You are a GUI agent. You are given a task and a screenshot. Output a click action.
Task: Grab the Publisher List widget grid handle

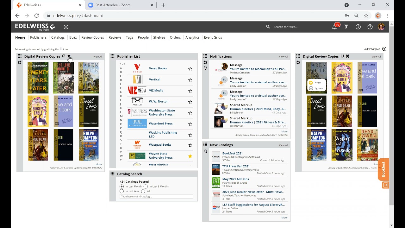(x=112, y=56)
